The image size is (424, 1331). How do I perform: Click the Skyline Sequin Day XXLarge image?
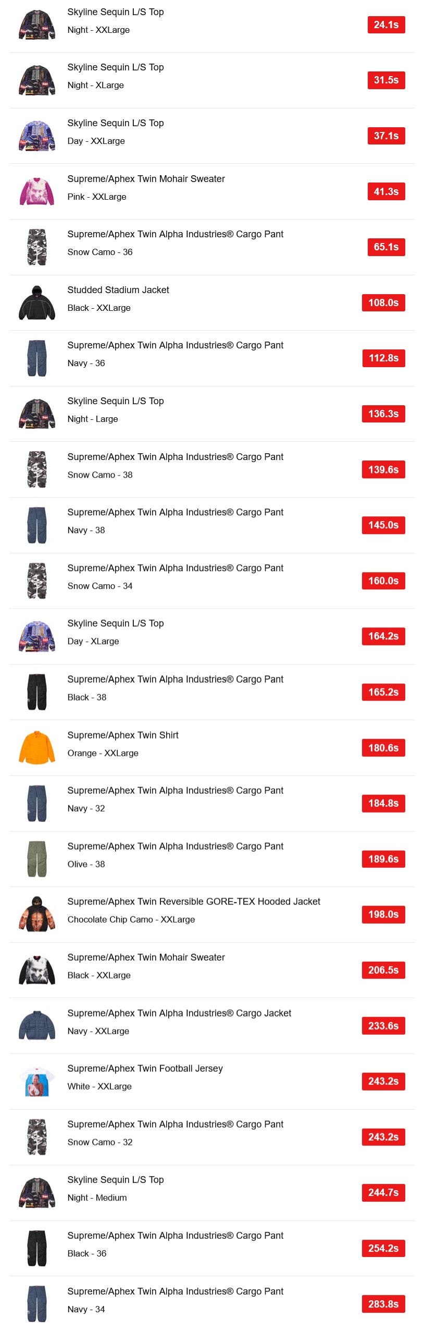37,136
